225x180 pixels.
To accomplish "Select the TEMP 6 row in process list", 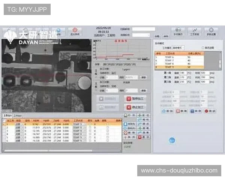I will pos(179,57).
